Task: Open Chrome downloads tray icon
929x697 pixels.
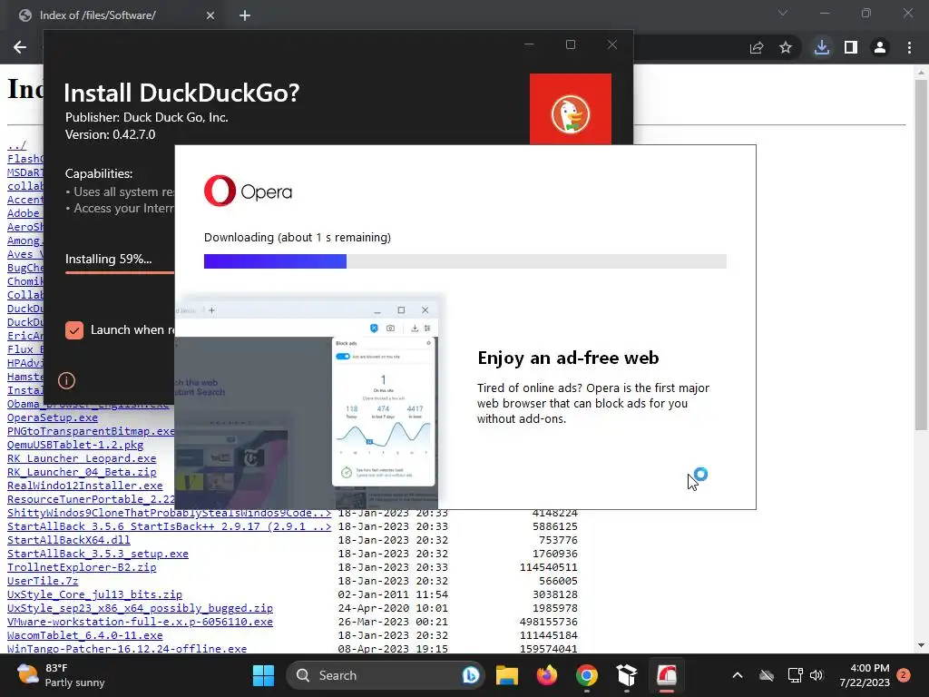Action: point(822,47)
